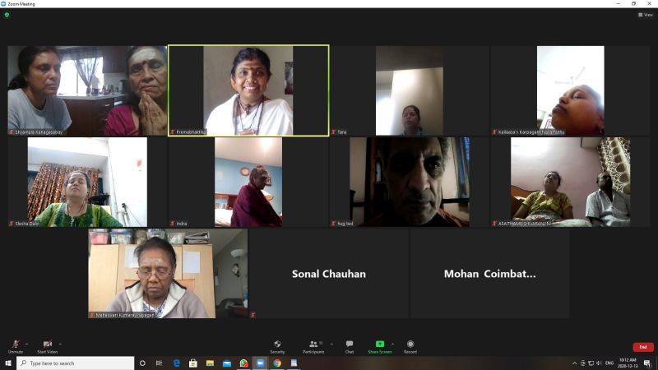Open Task View on the taskbar

point(159,363)
